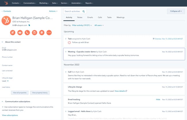Click the 'CEO at Hubspot, Inc.' text
The width and height of the screenshot is (187, 120).
21,22
